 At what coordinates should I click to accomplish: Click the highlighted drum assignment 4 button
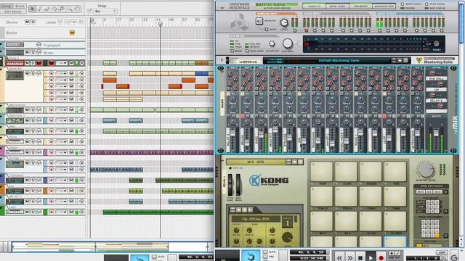[x=437, y=236]
